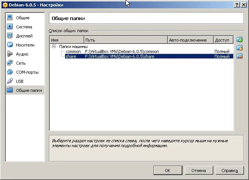Go to the Дисплей menu label

24,36
